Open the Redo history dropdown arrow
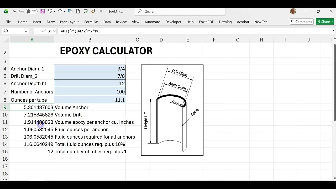 coord(64,11)
